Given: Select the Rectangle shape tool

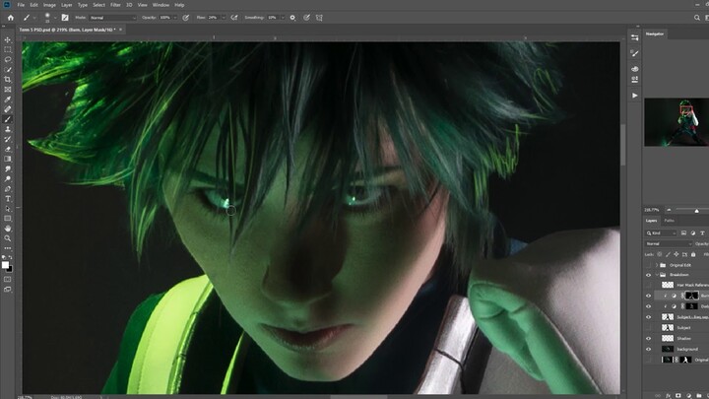Looking at the screenshot, I should tap(8, 219).
